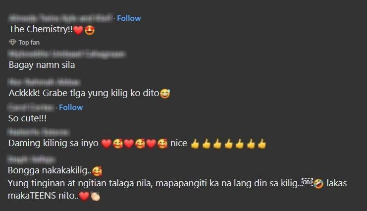367x211 pixels.
Task: Click the OBJ placeholder box after 'sa kilig..'
Action: [307, 182]
